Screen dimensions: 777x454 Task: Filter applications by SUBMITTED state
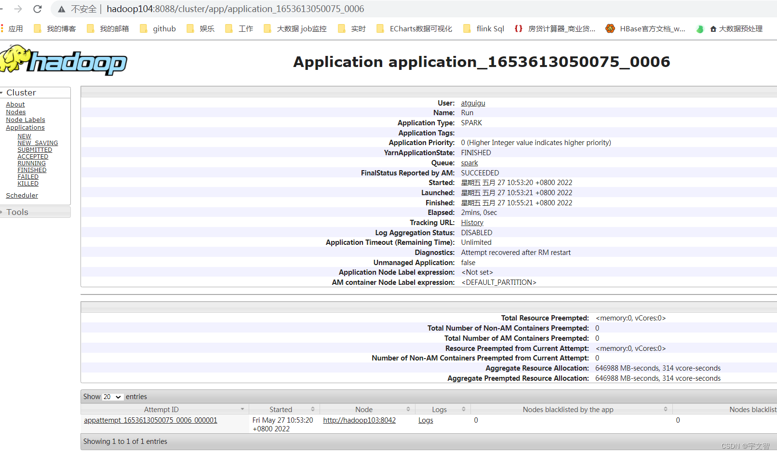tap(35, 150)
